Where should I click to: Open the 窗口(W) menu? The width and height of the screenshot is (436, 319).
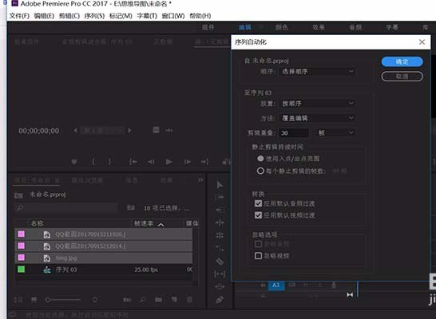click(173, 16)
